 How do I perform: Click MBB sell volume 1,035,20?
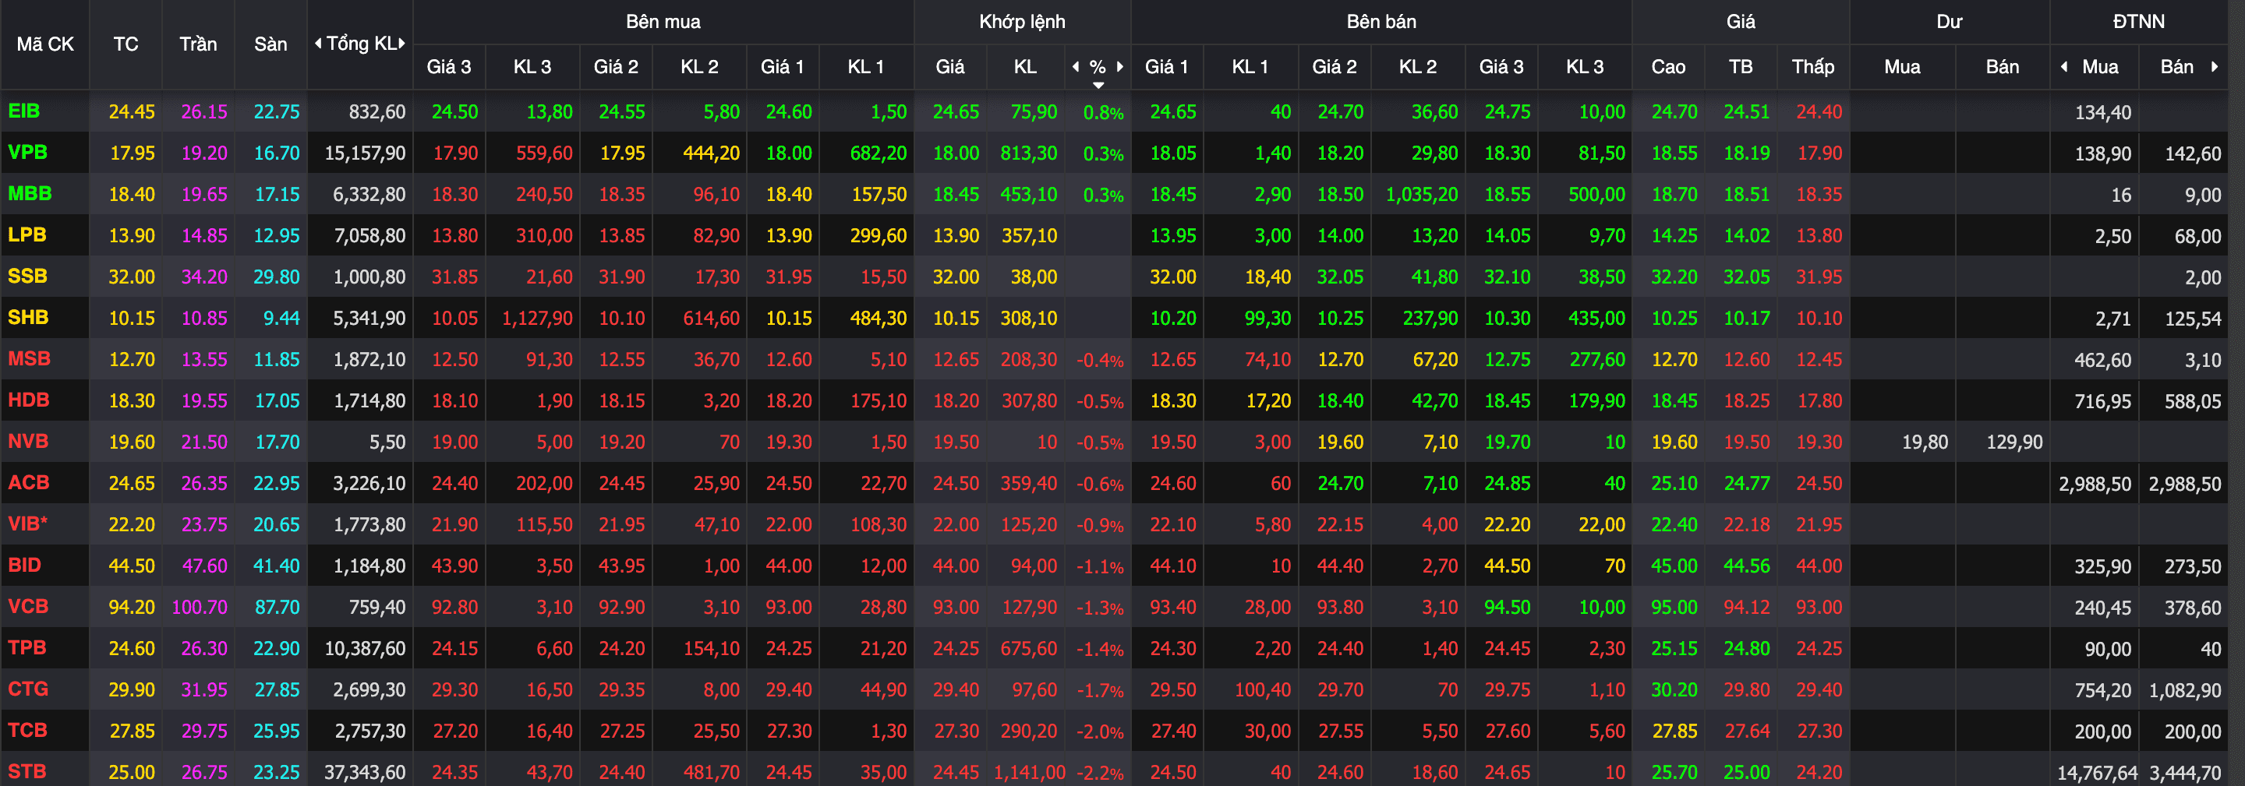coord(1421,194)
